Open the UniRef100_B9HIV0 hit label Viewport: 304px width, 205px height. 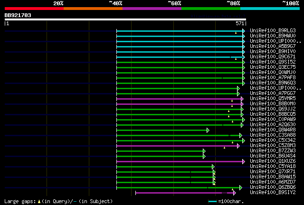coord(273,52)
